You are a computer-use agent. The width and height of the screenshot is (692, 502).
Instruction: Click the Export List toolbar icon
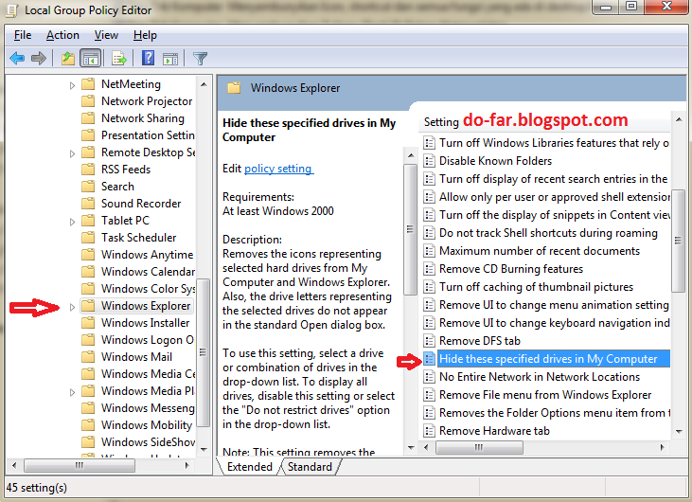[x=118, y=58]
